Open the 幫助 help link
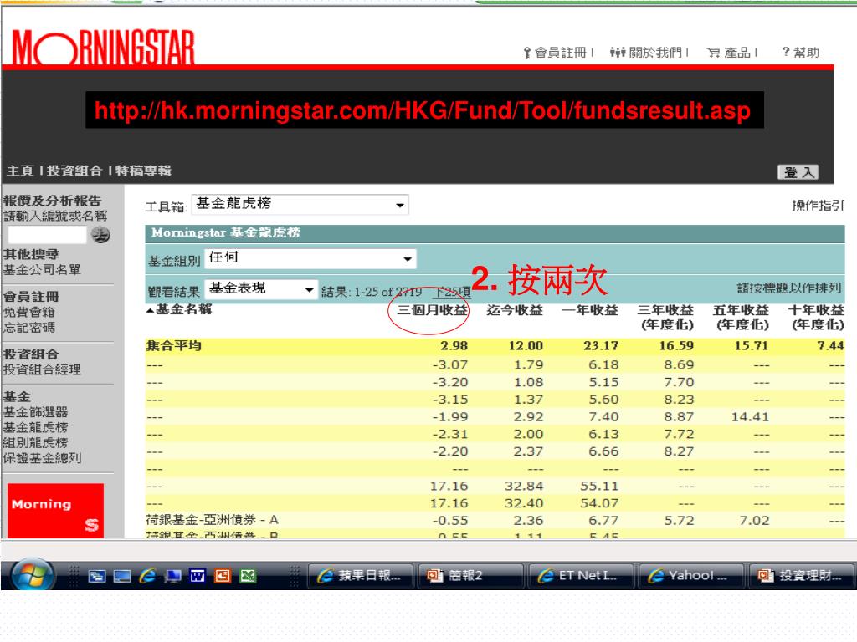Screen dimensions: 857x642 click(800, 53)
